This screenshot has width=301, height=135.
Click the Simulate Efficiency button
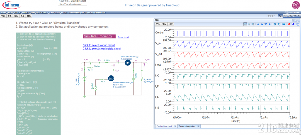tap(99, 36)
